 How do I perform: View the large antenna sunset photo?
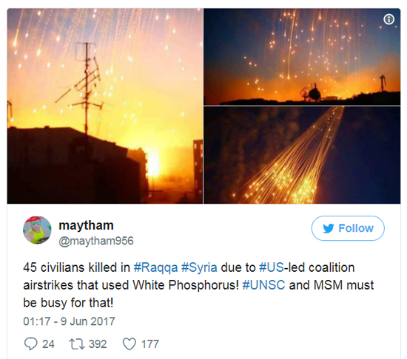[105, 106]
